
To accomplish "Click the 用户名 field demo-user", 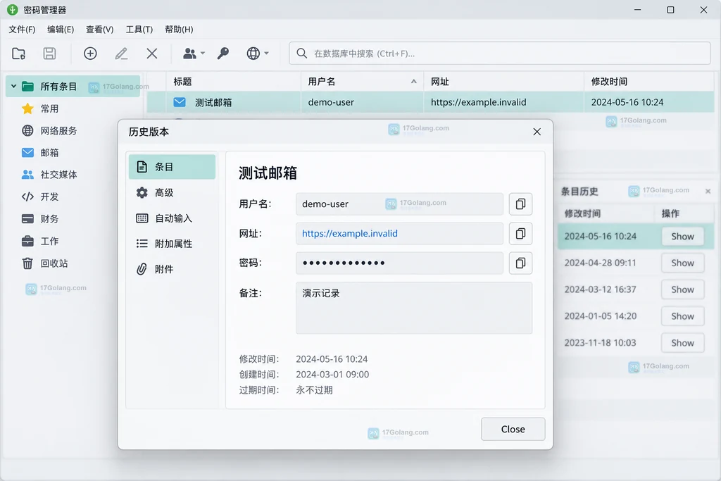I will click(x=400, y=204).
